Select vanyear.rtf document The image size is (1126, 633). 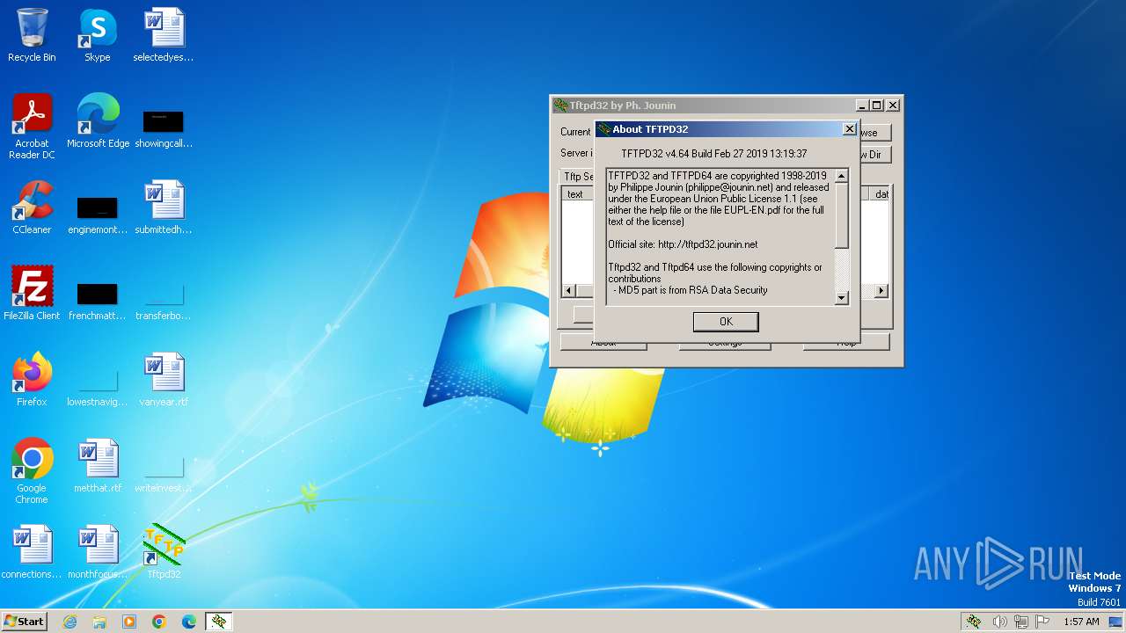coord(164,380)
